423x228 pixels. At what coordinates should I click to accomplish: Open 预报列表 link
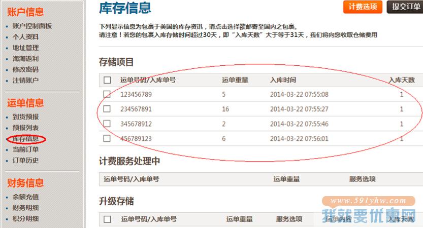pyautogui.click(x=25, y=128)
